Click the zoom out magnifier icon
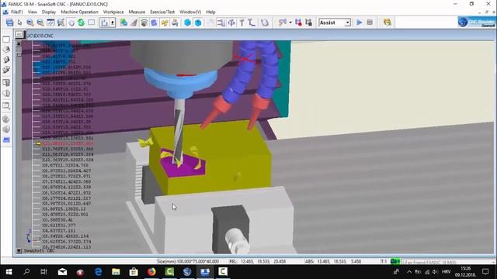 [x=40, y=22]
